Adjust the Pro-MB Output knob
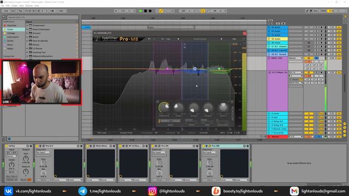This screenshot has height=196, width=349. tap(223, 108)
